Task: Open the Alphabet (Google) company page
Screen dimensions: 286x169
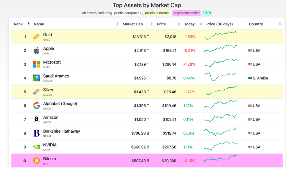Action: (x=60, y=104)
